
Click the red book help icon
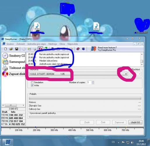pos(78,49)
